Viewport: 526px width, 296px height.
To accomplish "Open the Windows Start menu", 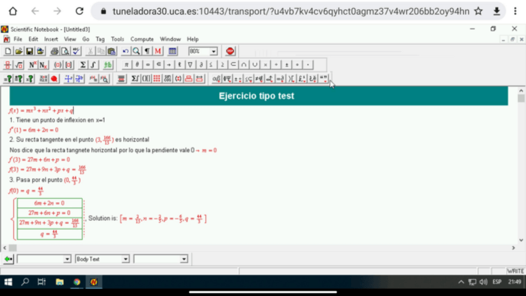I will [8, 282].
